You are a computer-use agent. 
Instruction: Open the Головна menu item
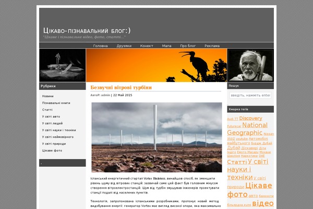coord(100,46)
